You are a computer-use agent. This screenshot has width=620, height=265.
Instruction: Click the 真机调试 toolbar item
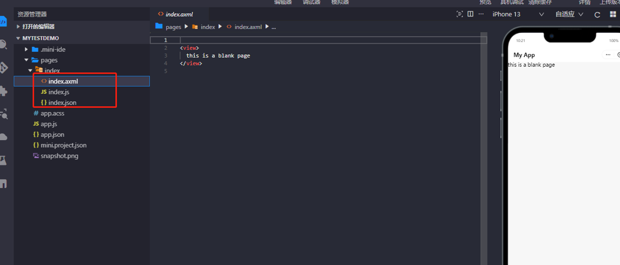click(x=512, y=2)
